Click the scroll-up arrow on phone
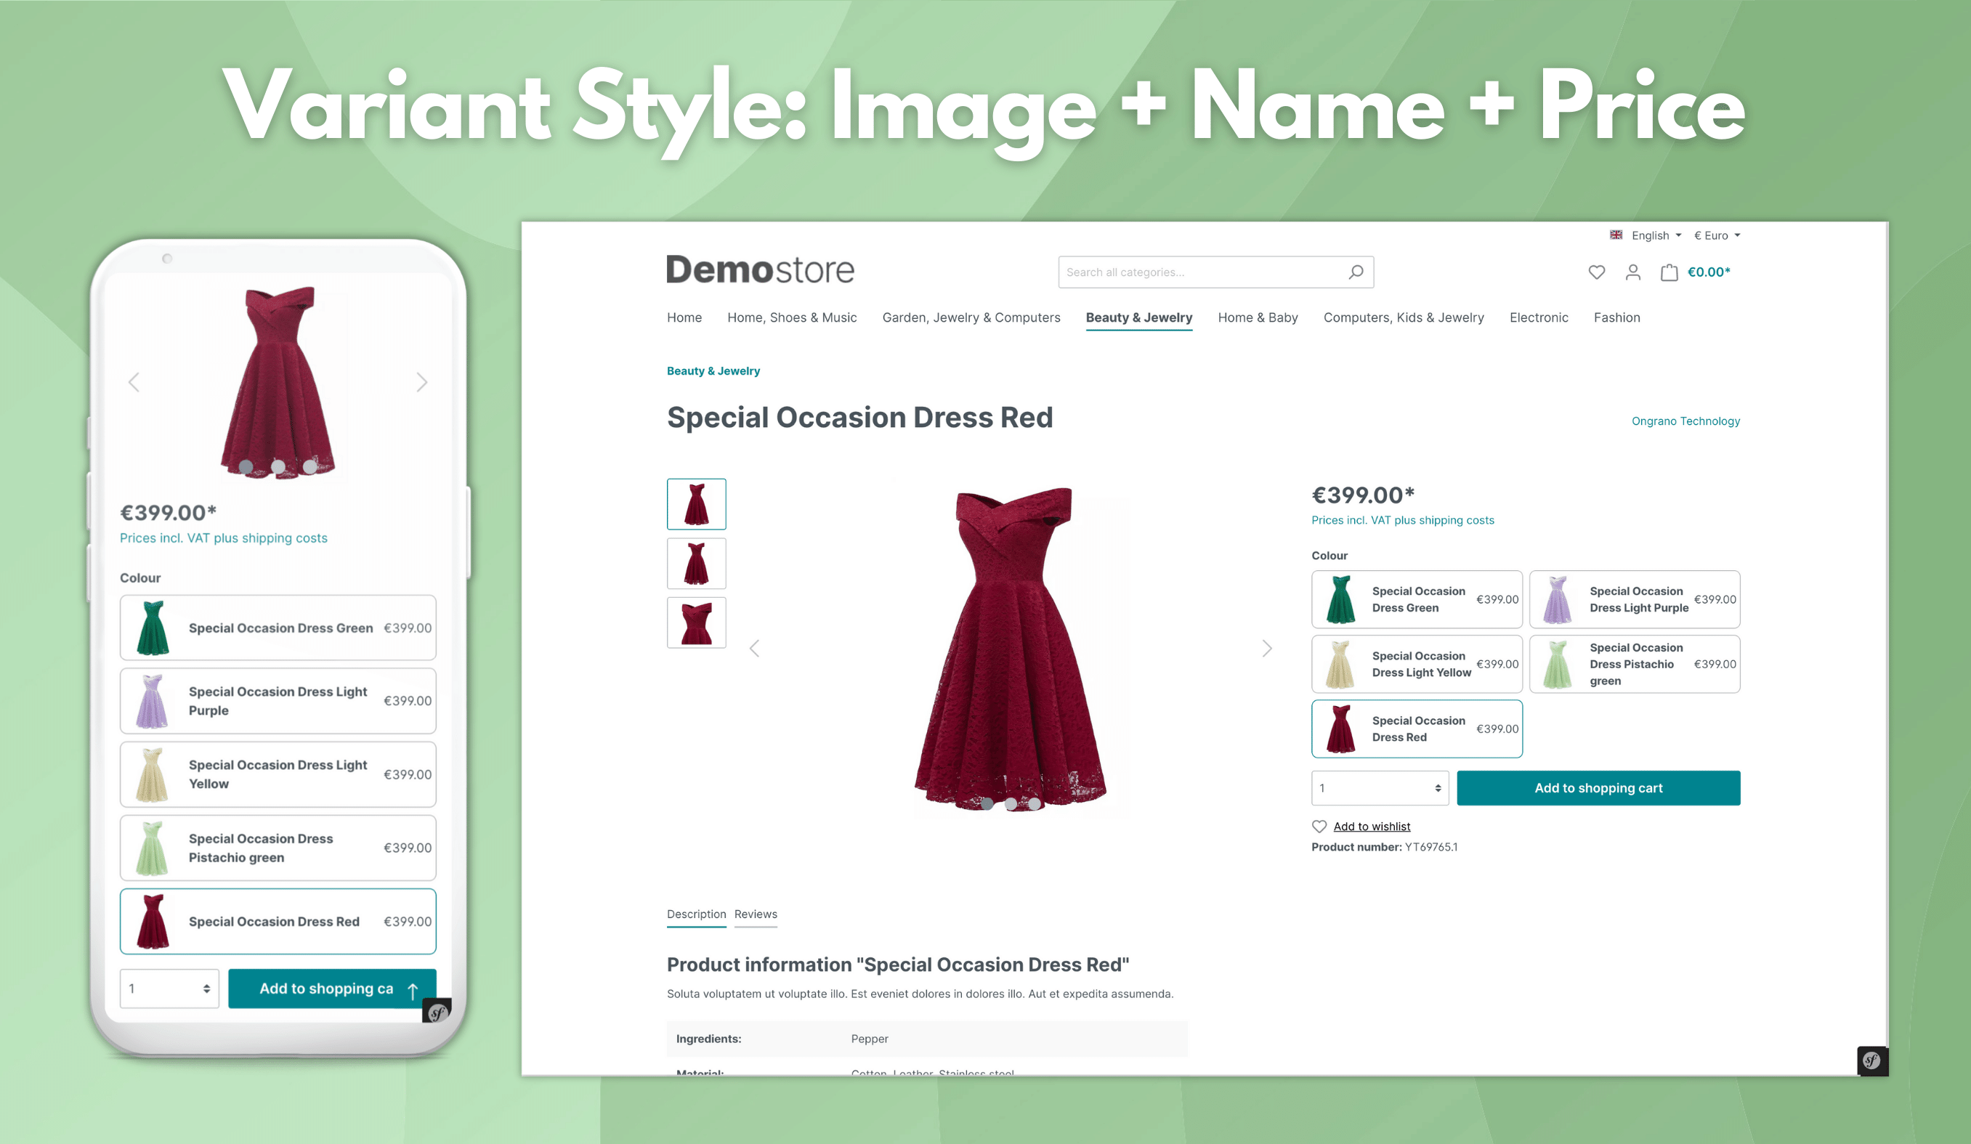Image resolution: width=1971 pixels, height=1144 pixels. tap(413, 990)
